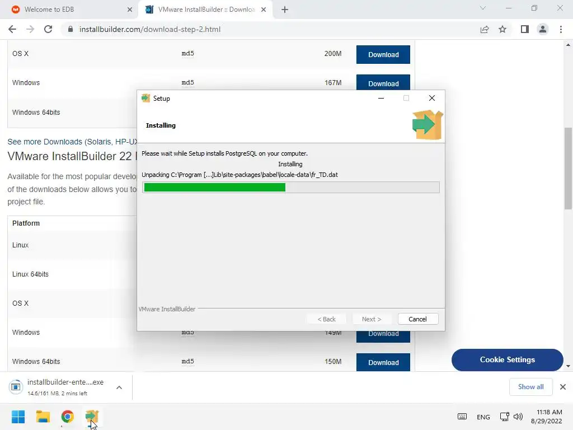Close the Setup dialog window
The height and width of the screenshot is (430, 573).
[x=432, y=98]
